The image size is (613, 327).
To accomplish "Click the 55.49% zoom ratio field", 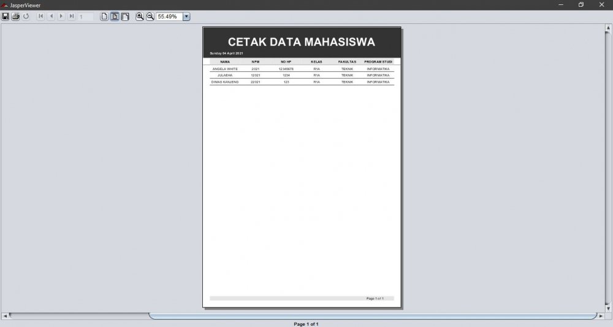I will pos(169,17).
